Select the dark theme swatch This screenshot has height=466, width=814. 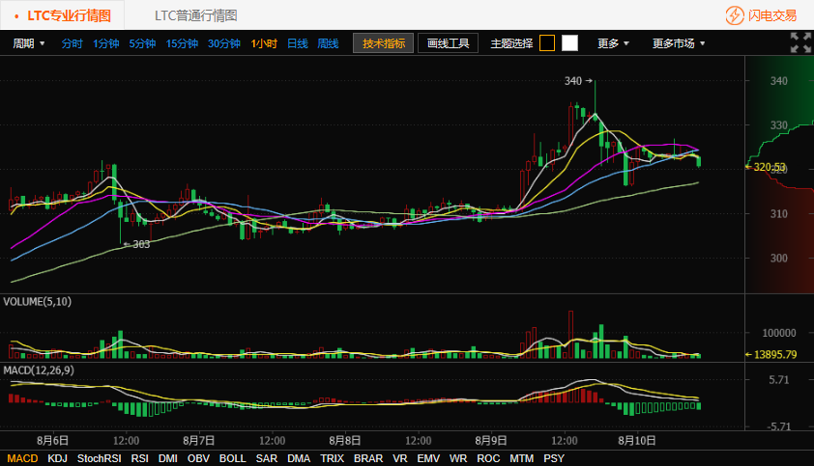click(x=547, y=43)
